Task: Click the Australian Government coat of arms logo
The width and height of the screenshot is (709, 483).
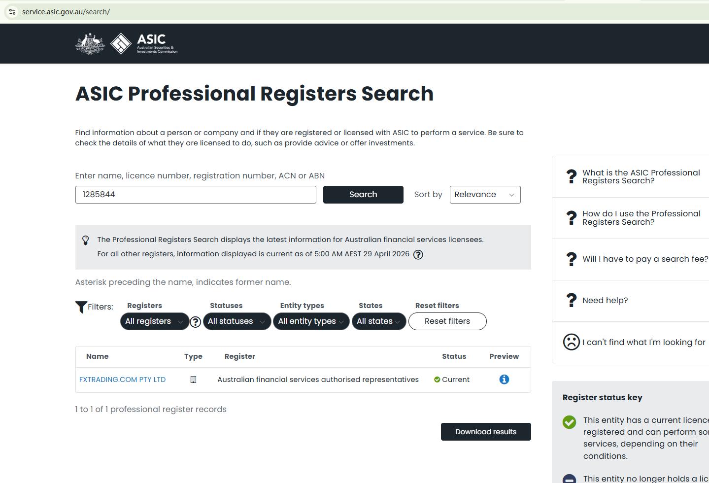Action: 90,43
